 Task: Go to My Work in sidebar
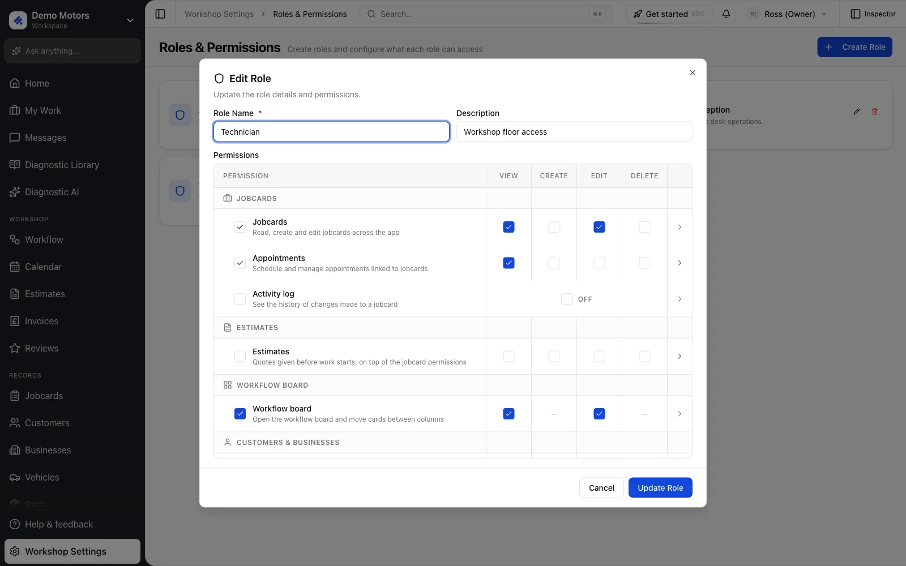coord(72,110)
